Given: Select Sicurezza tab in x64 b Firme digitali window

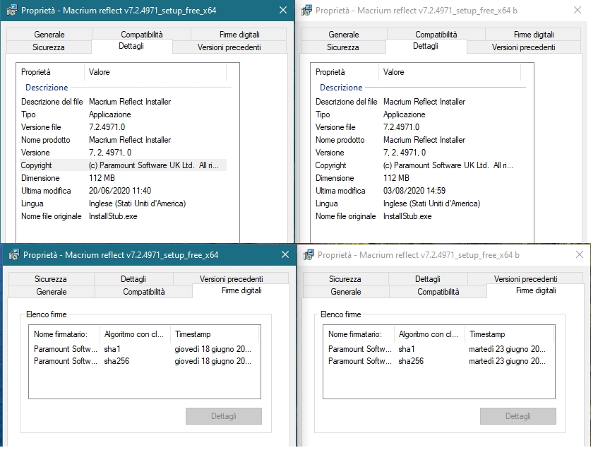Looking at the screenshot, I should pyautogui.click(x=345, y=279).
